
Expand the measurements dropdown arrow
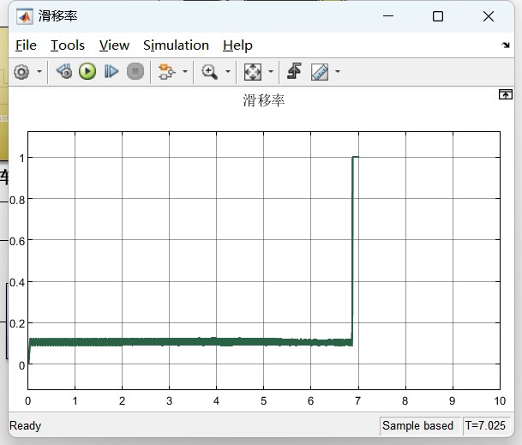click(x=338, y=72)
